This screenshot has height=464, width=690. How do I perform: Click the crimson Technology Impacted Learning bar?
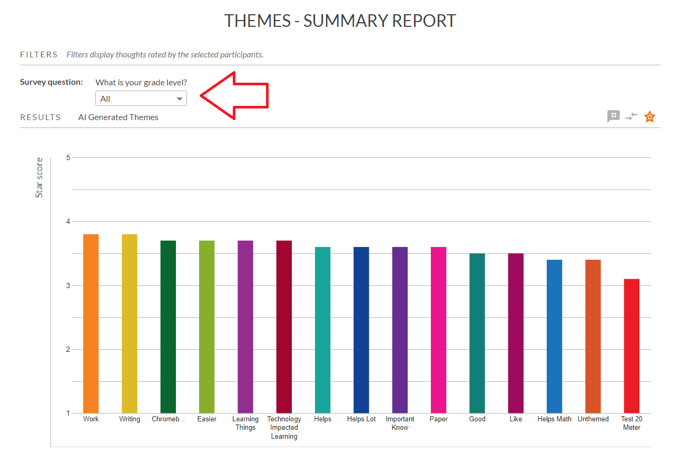284,327
